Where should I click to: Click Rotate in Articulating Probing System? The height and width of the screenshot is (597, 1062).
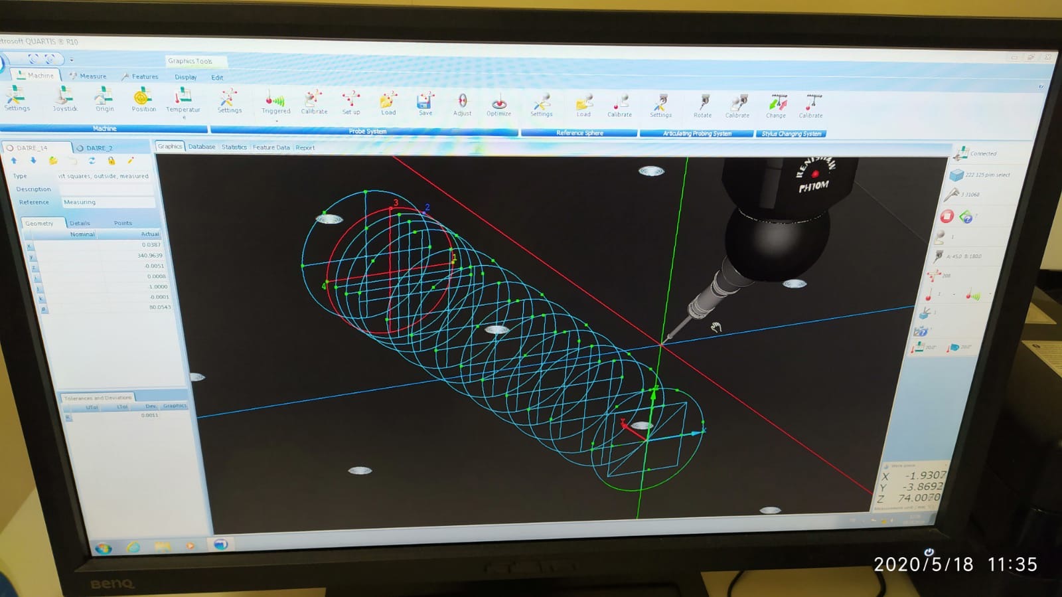[x=703, y=106]
